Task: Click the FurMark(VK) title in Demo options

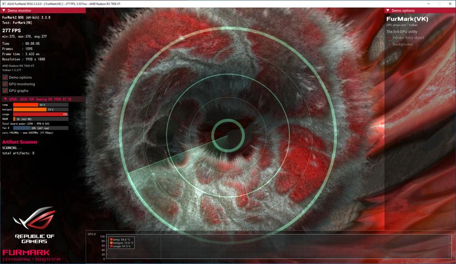Action: pos(407,19)
